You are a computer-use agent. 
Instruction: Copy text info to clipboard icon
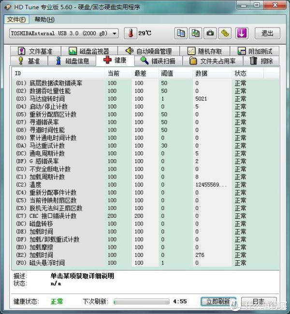tap(181, 33)
